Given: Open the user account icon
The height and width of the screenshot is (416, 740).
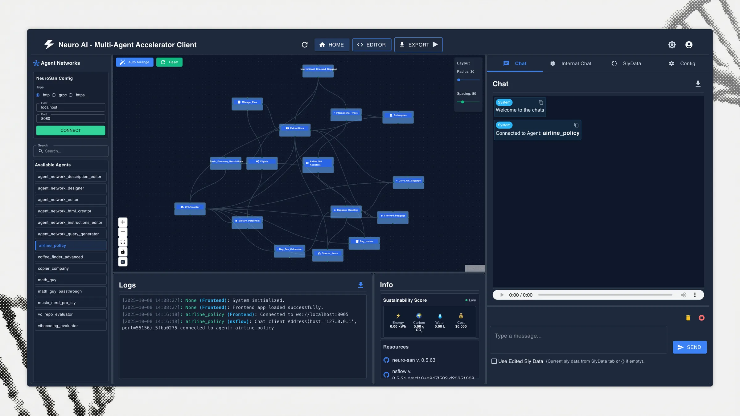Looking at the screenshot, I should pos(689,45).
